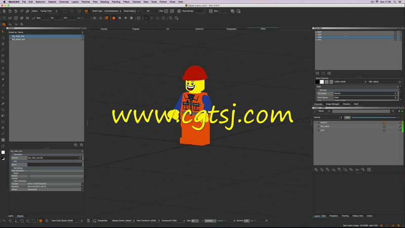Select the orange arrow Select tool

[3, 32]
